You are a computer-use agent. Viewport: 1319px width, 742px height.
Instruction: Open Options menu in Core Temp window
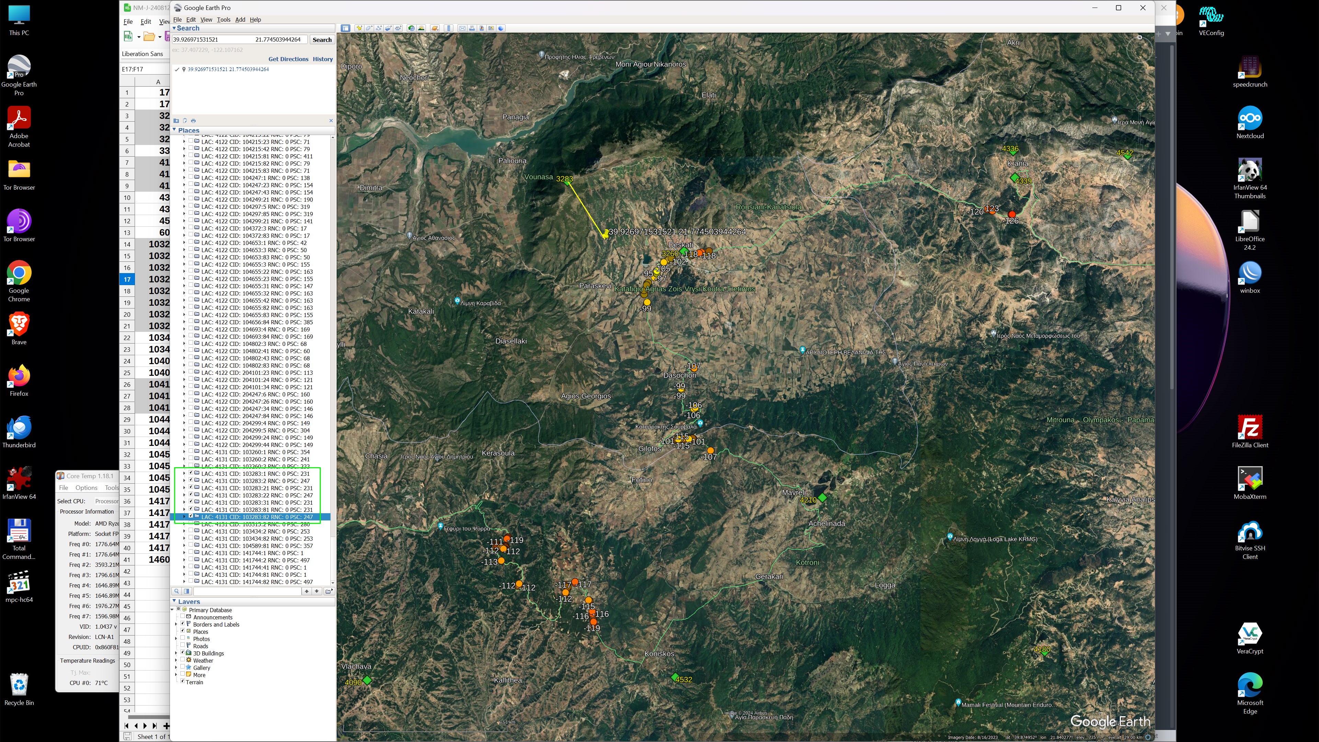[86, 487]
